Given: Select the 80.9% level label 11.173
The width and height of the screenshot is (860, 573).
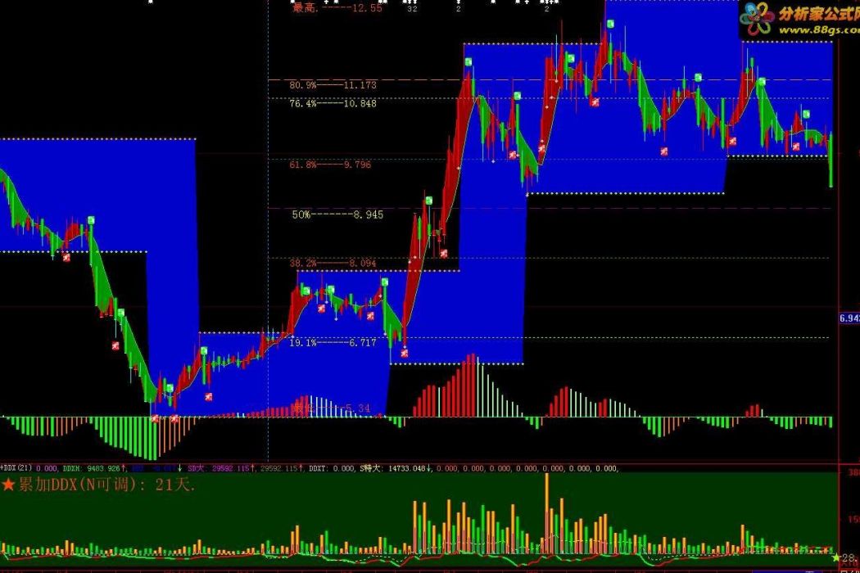Looking at the screenshot, I should pos(333,85).
